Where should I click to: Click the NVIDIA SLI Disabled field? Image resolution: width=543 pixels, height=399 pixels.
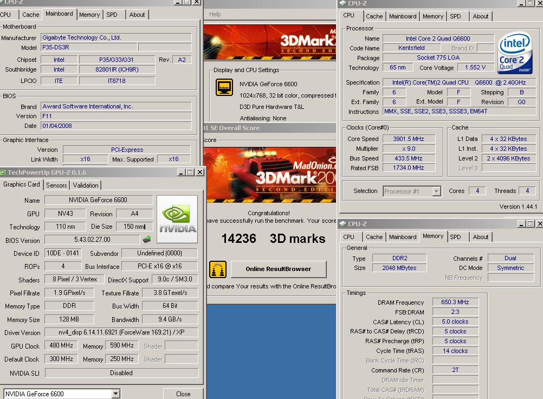[121, 372]
